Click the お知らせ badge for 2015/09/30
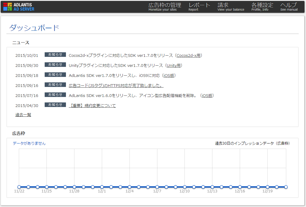Image resolution: width=306 pixels, height=207 pixels. (55, 65)
